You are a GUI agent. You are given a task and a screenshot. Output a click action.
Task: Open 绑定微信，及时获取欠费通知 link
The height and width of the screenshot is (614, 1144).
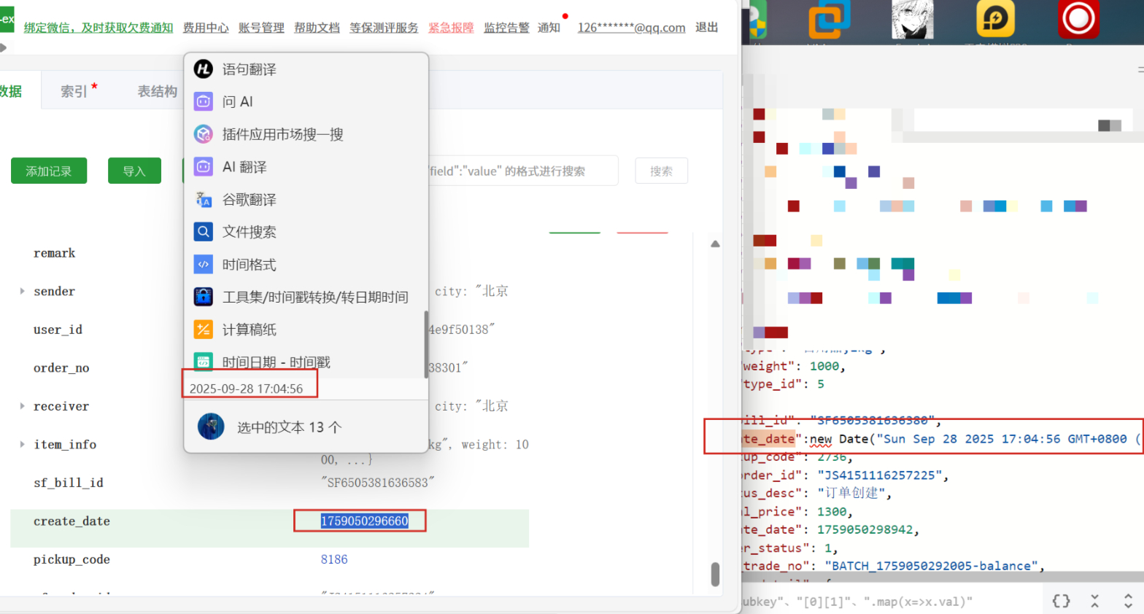pos(98,28)
